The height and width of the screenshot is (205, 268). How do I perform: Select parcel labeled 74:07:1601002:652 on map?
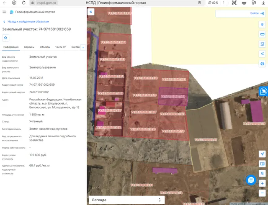(x=174, y=79)
